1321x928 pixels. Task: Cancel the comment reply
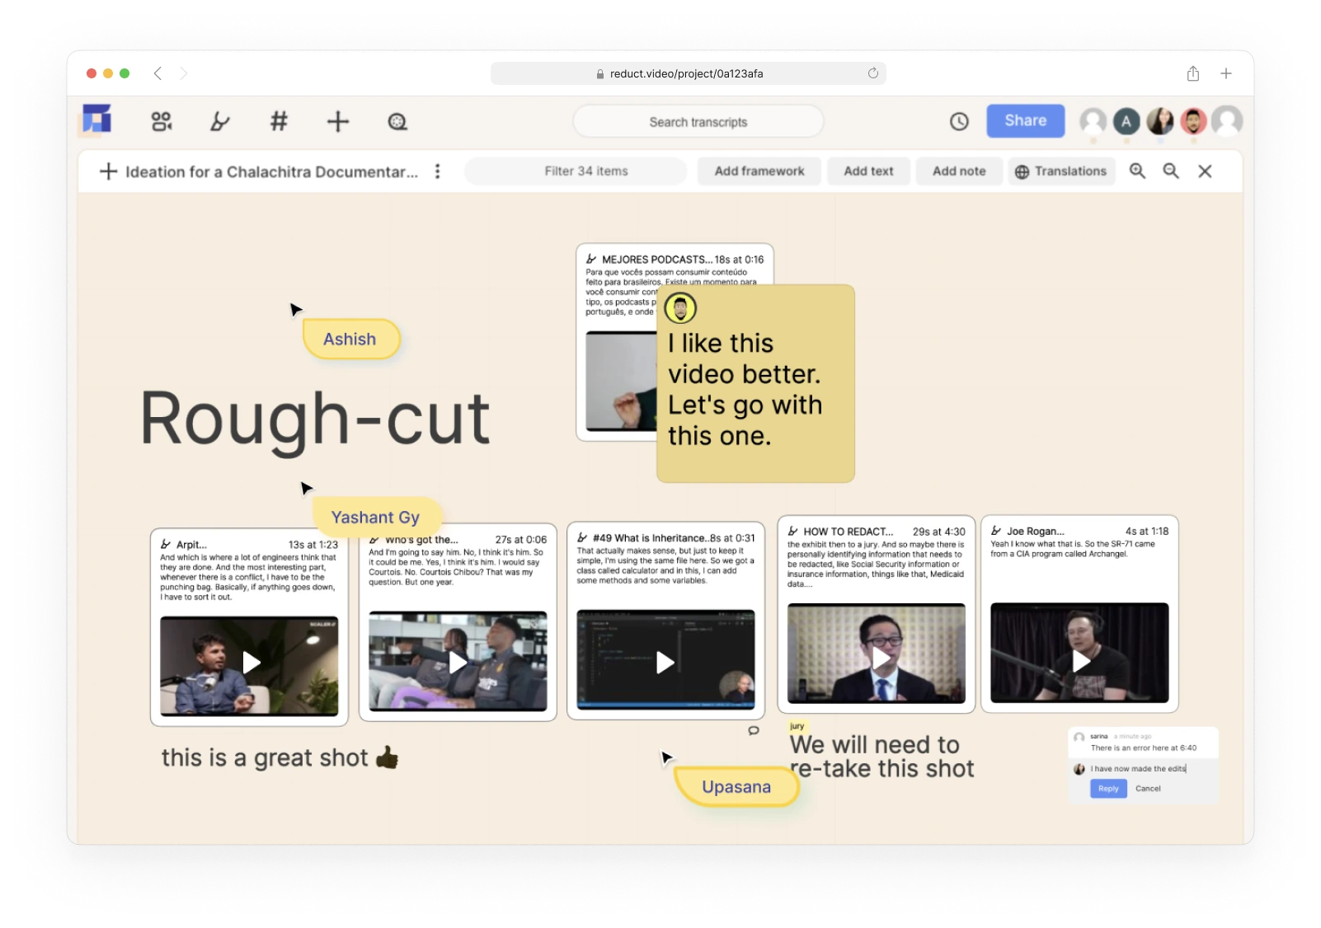(1148, 789)
